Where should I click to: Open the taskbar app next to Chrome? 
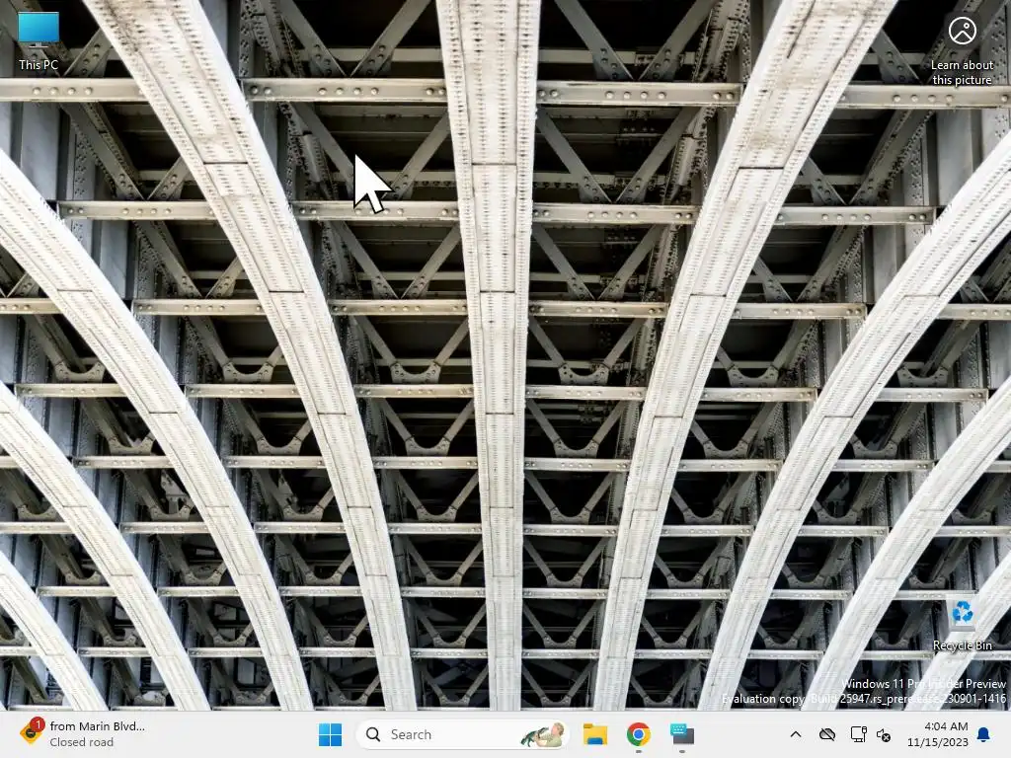[x=681, y=734]
